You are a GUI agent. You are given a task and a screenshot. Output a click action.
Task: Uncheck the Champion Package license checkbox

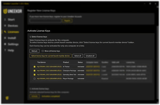[x=34, y=71]
